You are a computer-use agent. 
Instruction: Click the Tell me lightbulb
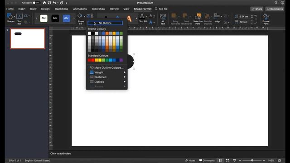pos(156,9)
